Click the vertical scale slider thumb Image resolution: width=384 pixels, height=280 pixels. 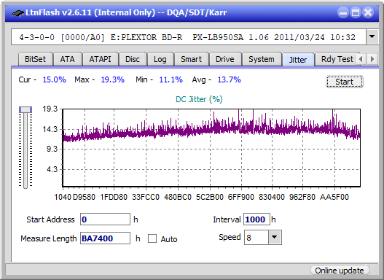(26, 109)
